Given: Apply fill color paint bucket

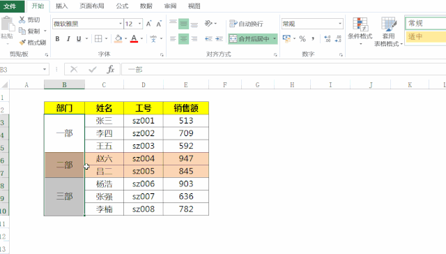Looking at the screenshot, I should click(118, 38).
